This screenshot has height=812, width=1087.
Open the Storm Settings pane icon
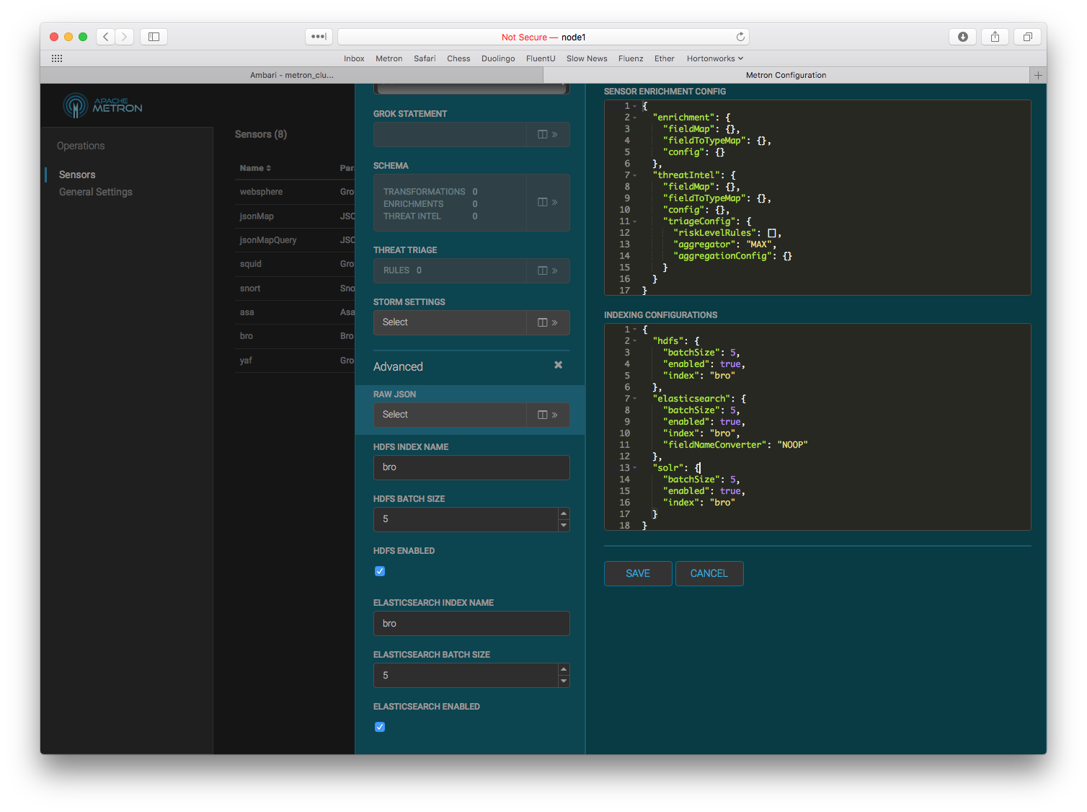pyautogui.click(x=548, y=322)
